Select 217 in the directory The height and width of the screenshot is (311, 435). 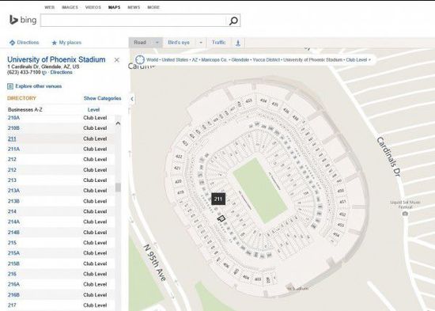point(12,305)
